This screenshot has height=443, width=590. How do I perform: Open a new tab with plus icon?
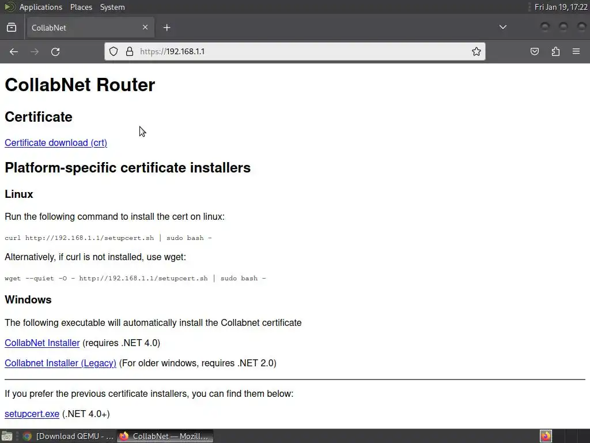tap(167, 28)
